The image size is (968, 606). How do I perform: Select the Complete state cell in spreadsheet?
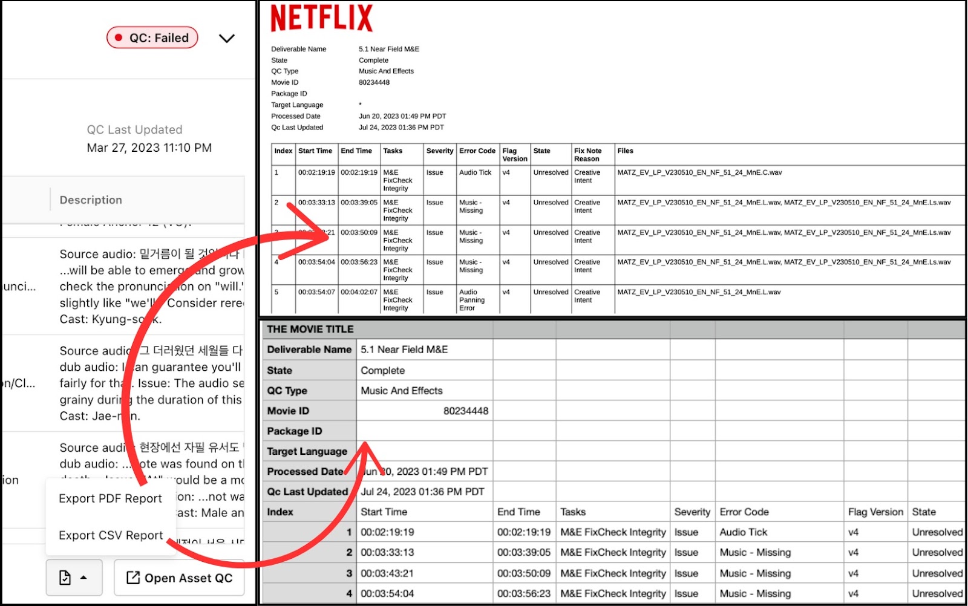coord(425,370)
